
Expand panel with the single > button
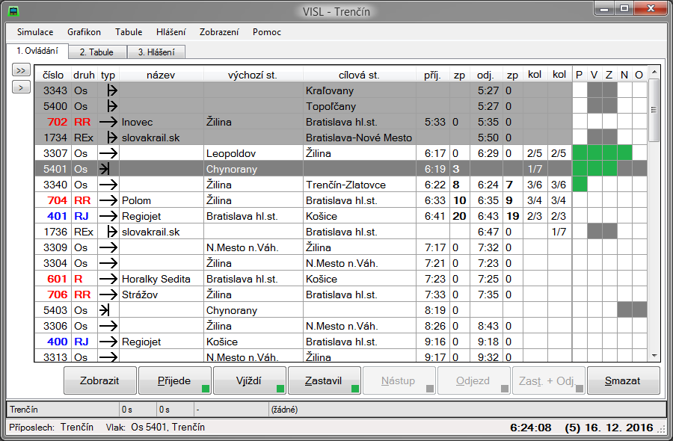pyautogui.click(x=20, y=87)
